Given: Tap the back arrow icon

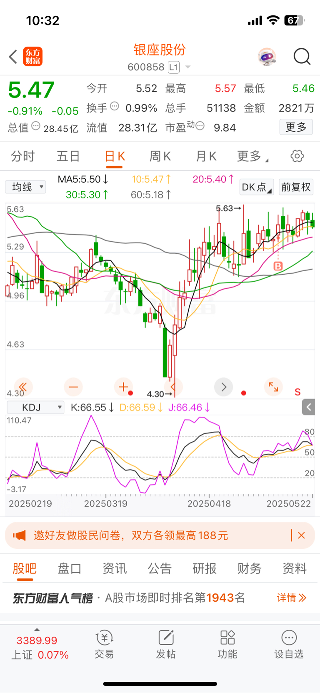Looking at the screenshot, I should coord(13,57).
